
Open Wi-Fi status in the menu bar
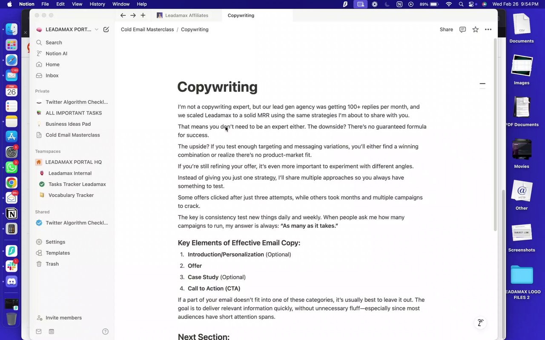[x=449, y=4]
